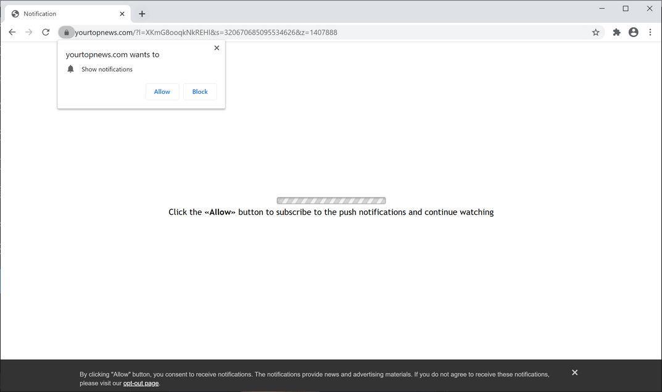Screen dimensions: 662x392
Task: Bookmark this page with the star icon
Action: pos(595,32)
